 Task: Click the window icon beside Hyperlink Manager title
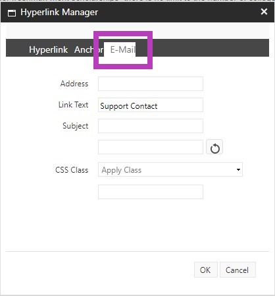point(12,13)
